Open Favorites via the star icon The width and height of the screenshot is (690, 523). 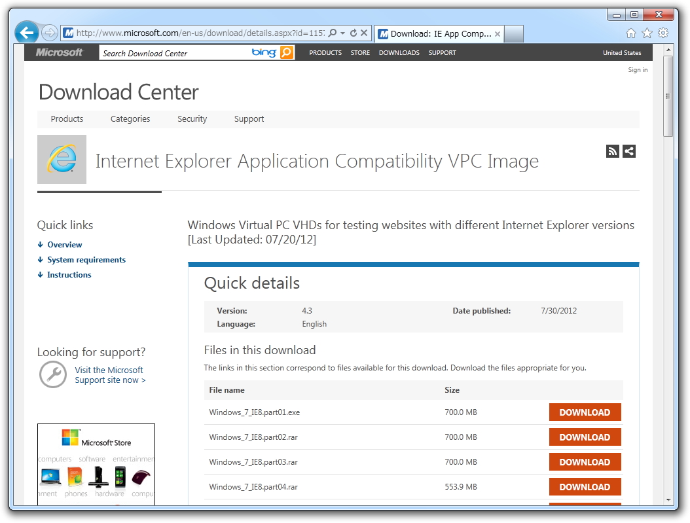pyautogui.click(x=646, y=33)
